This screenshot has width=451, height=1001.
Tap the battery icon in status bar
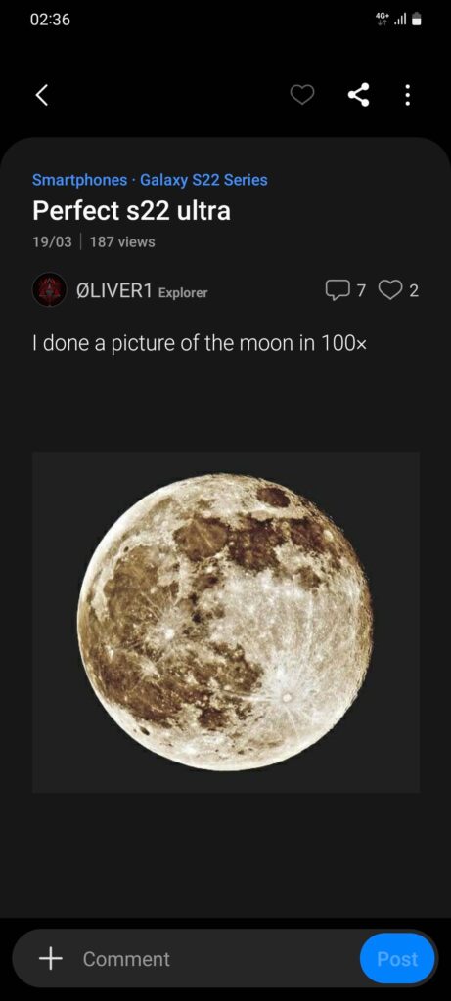(417, 20)
